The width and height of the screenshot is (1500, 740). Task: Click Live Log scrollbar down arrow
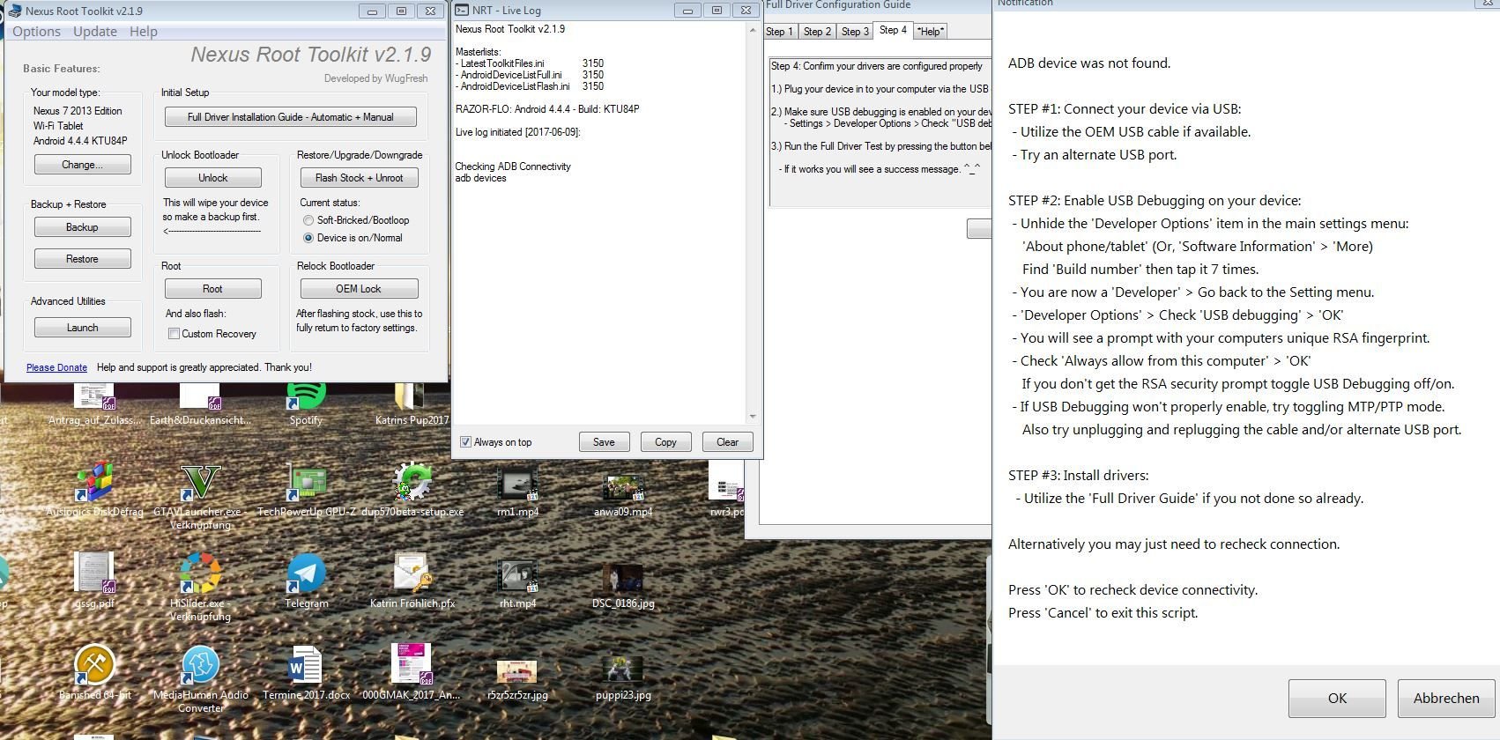point(753,417)
